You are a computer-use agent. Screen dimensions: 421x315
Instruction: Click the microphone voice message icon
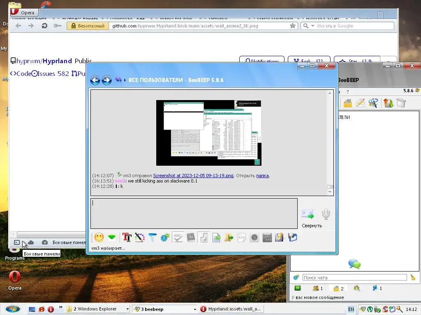click(326, 214)
